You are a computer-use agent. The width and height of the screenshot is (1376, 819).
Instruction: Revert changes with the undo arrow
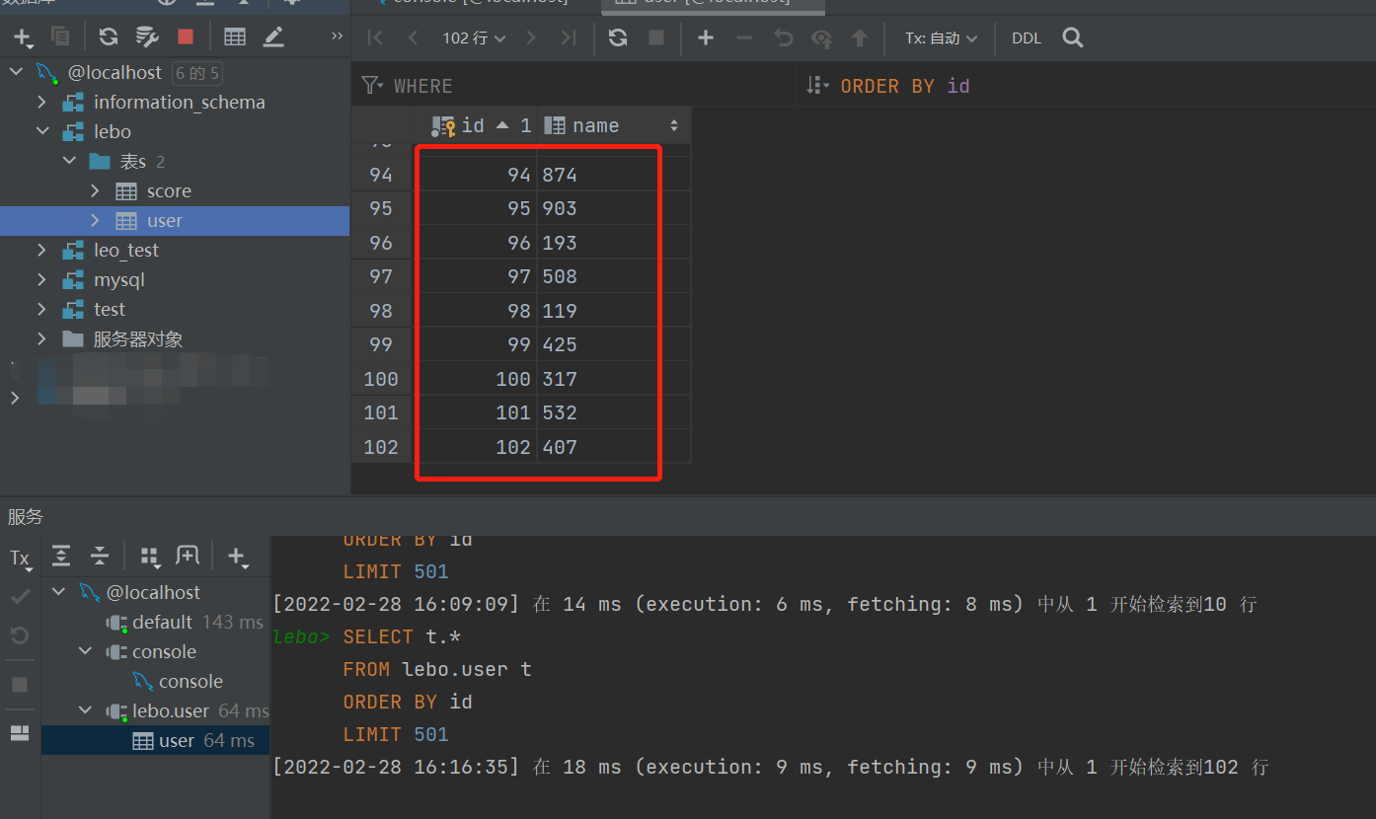click(x=784, y=38)
